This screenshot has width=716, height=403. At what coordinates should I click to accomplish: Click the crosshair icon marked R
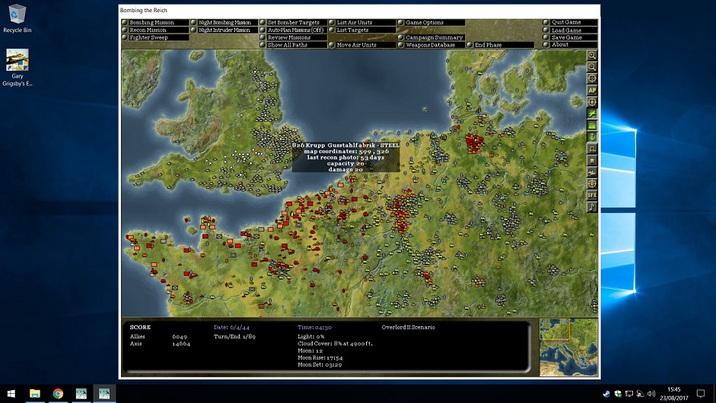point(592,102)
